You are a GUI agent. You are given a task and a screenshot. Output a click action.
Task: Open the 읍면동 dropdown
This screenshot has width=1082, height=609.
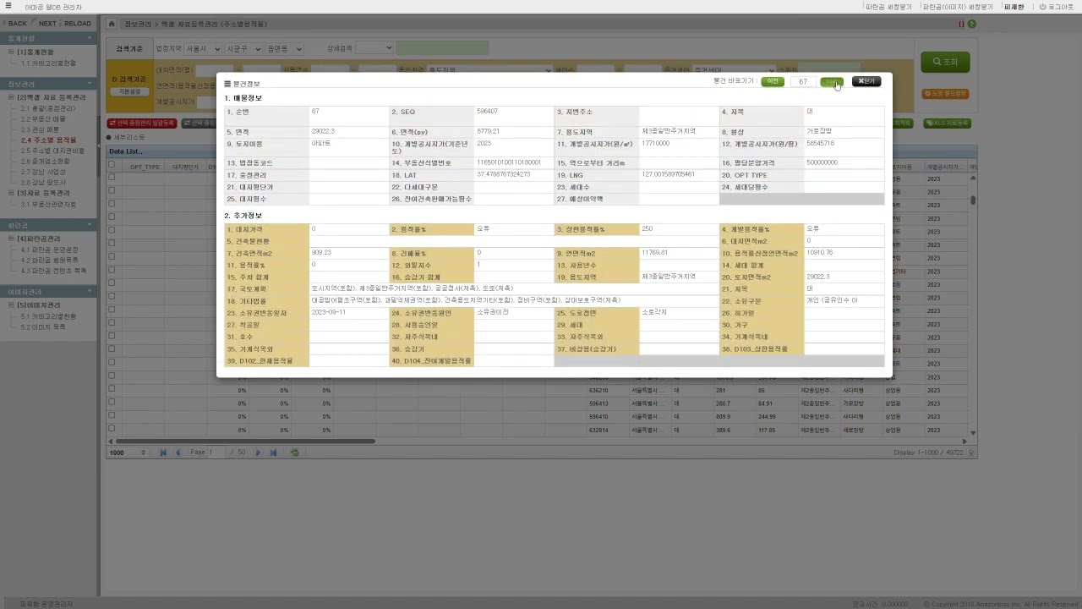pos(283,49)
